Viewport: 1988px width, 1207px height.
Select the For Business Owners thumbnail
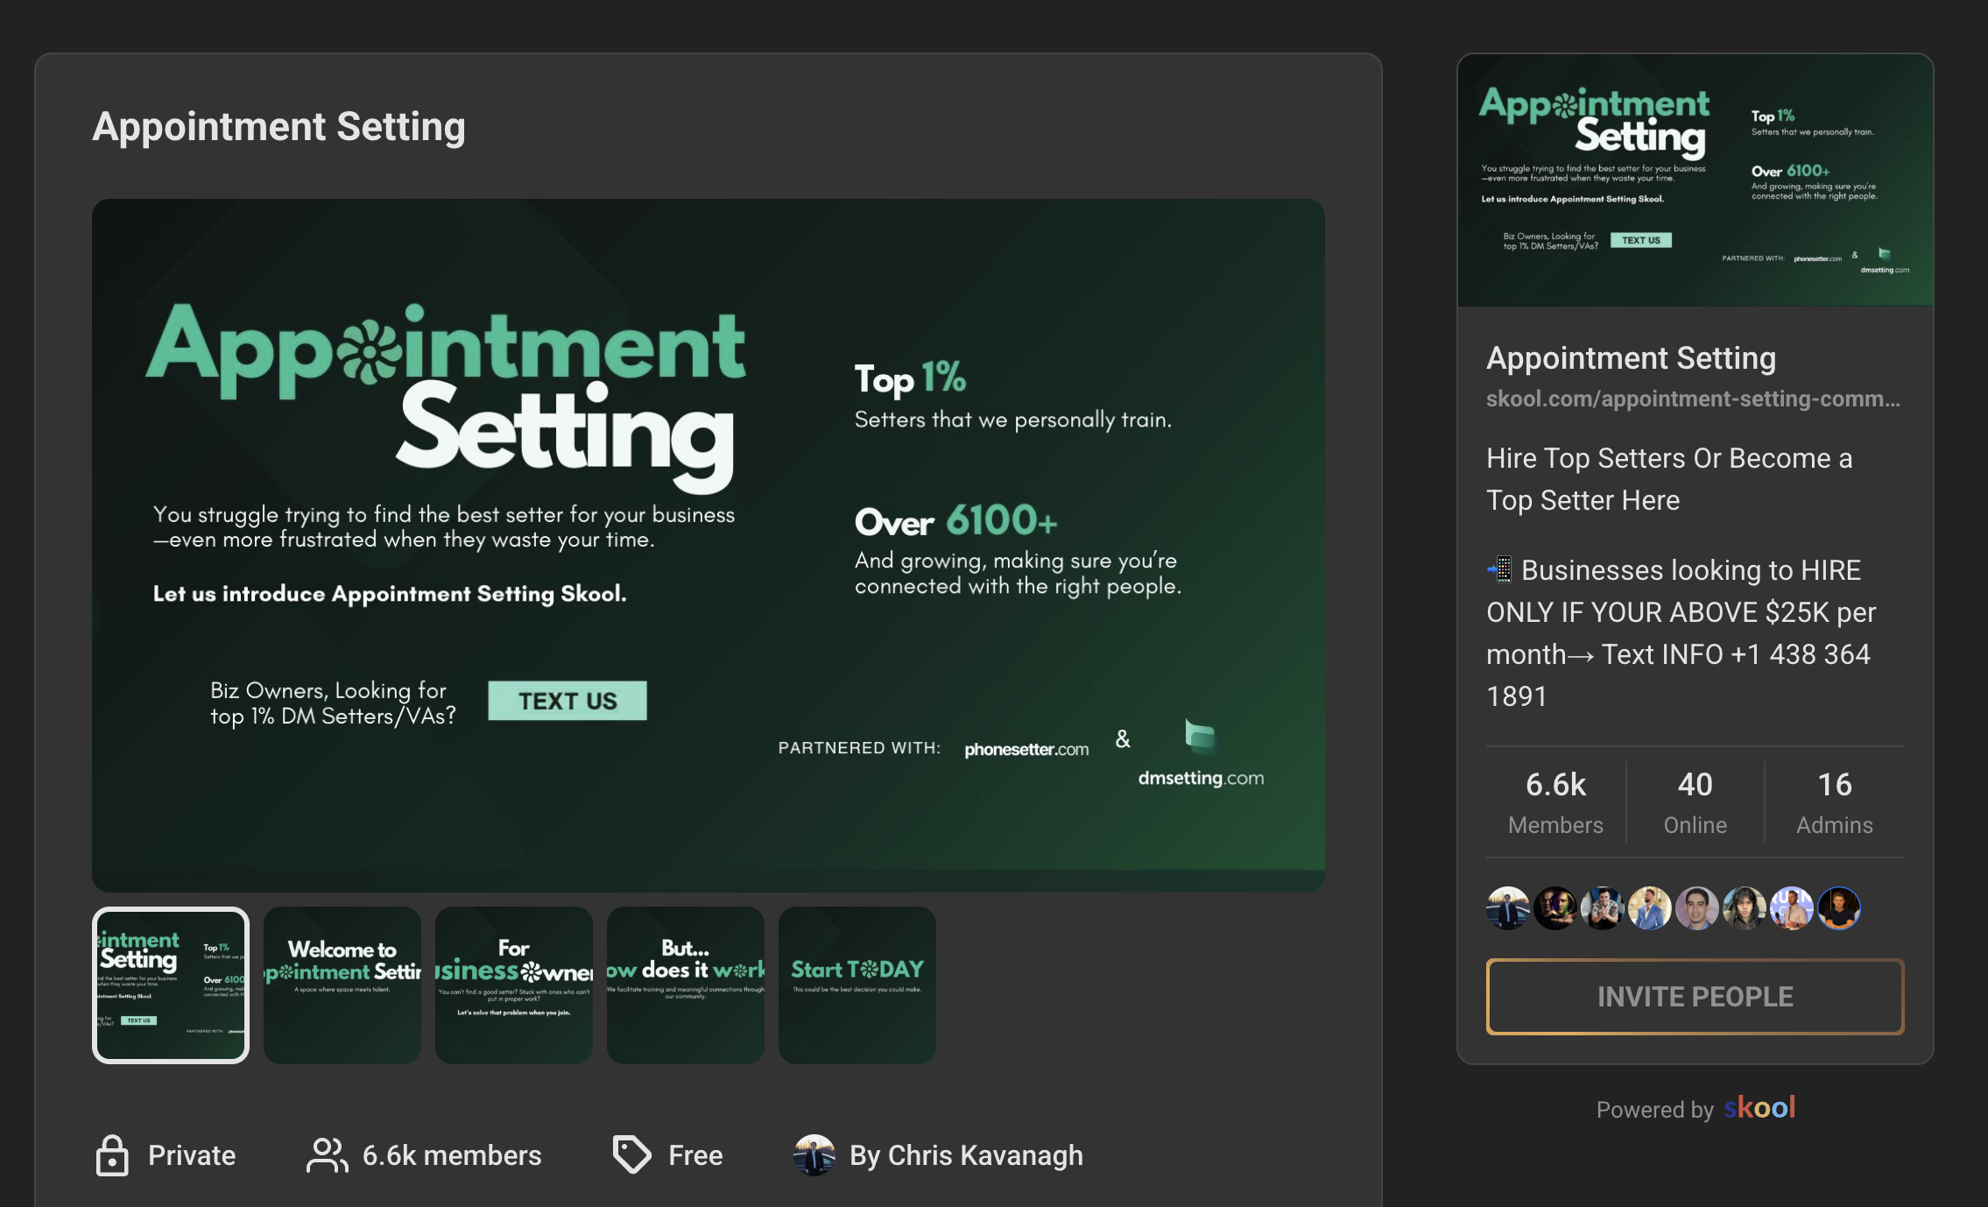point(514,985)
